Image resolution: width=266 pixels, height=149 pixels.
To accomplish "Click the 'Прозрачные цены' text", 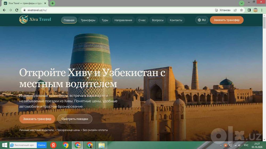I will tap(68, 130).
